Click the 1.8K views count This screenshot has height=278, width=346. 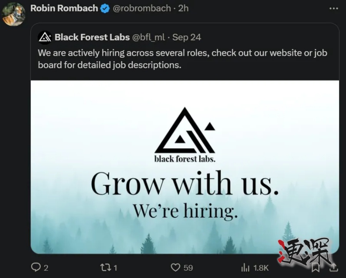click(261, 268)
